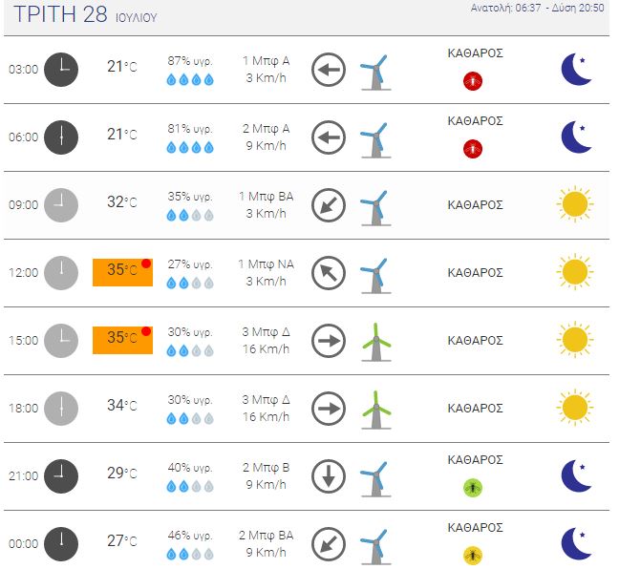This screenshot has width=619, height=569.
Task: Click the ΤΡΙΤΗ 28 date header
Action: coord(85,14)
